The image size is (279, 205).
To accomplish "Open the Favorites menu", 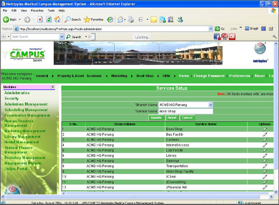I will (37, 11).
